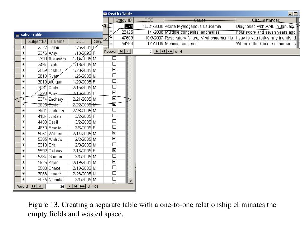Select the Sex column header
This screenshot has width=307, height=230.
[97, 41]
